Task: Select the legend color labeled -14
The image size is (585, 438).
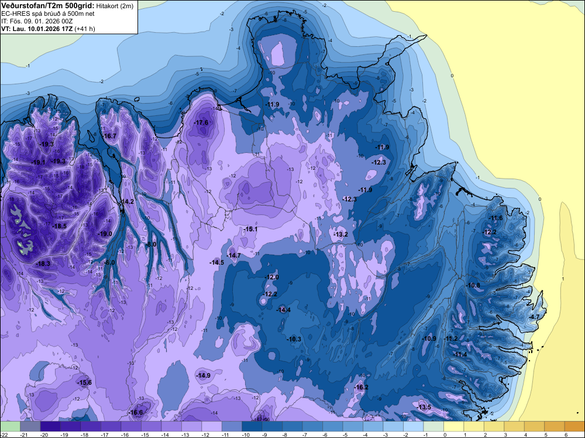Action: click(171, 426)
